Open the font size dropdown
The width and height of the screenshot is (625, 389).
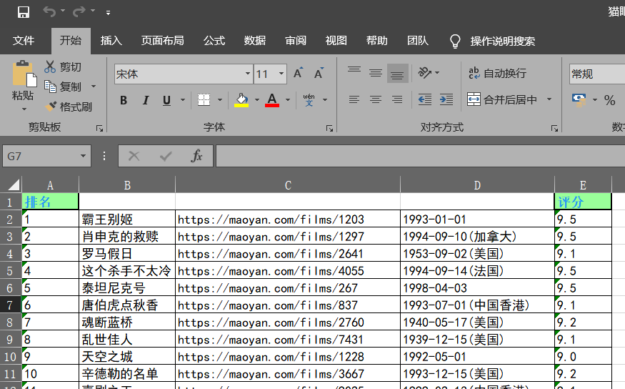point(281,74)
